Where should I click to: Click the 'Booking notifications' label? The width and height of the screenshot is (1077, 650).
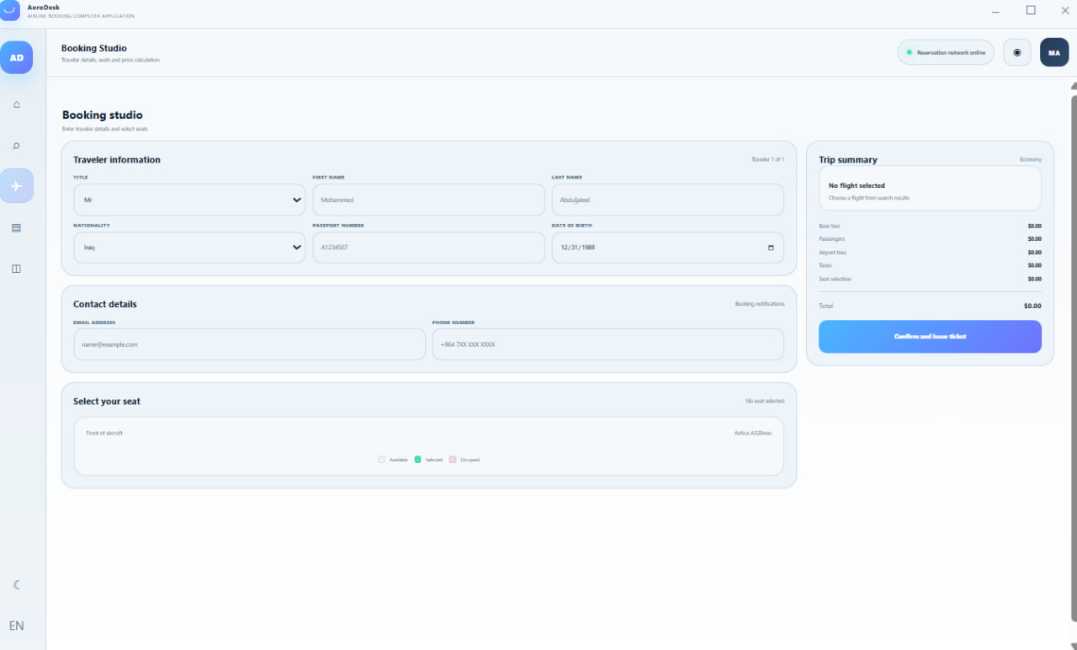click(x=760, y=304)
